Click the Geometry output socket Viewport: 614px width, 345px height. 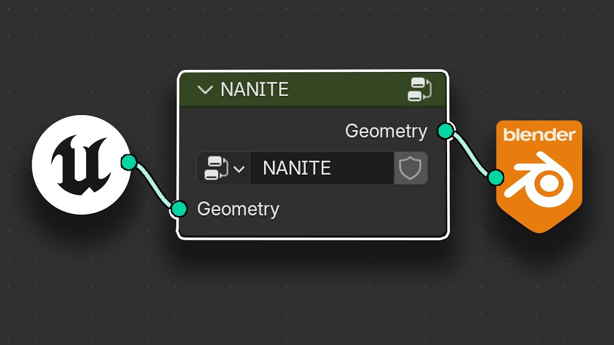tap(446, 131)
